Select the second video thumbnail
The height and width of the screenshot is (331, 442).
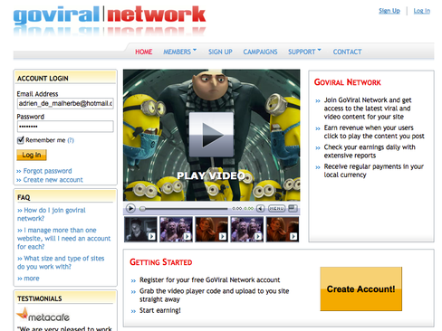tap(176, 230)
